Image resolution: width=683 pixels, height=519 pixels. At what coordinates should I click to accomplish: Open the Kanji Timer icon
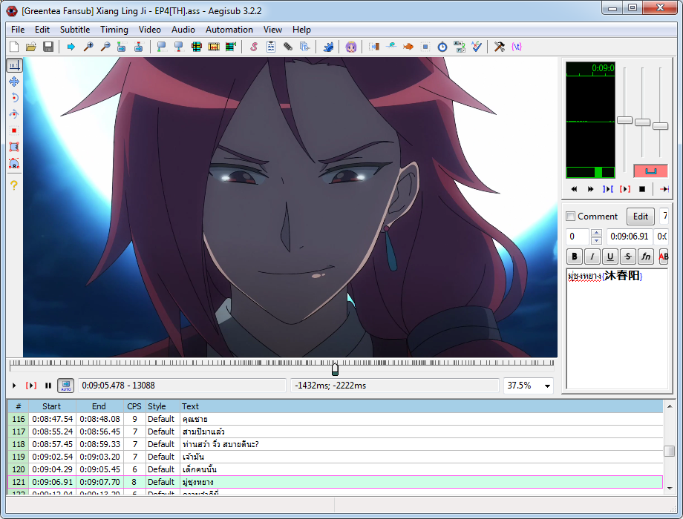[459, 47]
